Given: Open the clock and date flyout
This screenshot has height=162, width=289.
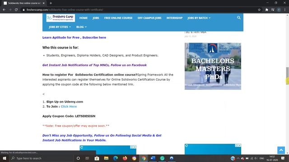Looking at the screenshot, I should click(272, 158).
